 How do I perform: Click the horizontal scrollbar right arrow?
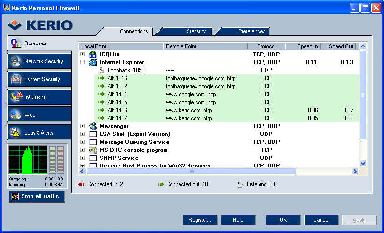click(x=355, y=172)
